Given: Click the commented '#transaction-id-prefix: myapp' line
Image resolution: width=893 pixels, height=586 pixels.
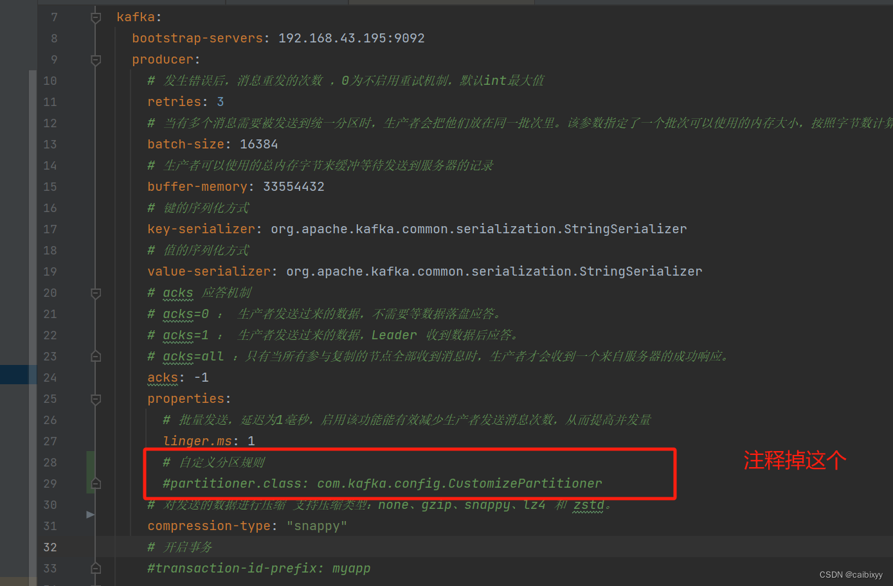Looking at the screenshot, I should pos(259,569).
